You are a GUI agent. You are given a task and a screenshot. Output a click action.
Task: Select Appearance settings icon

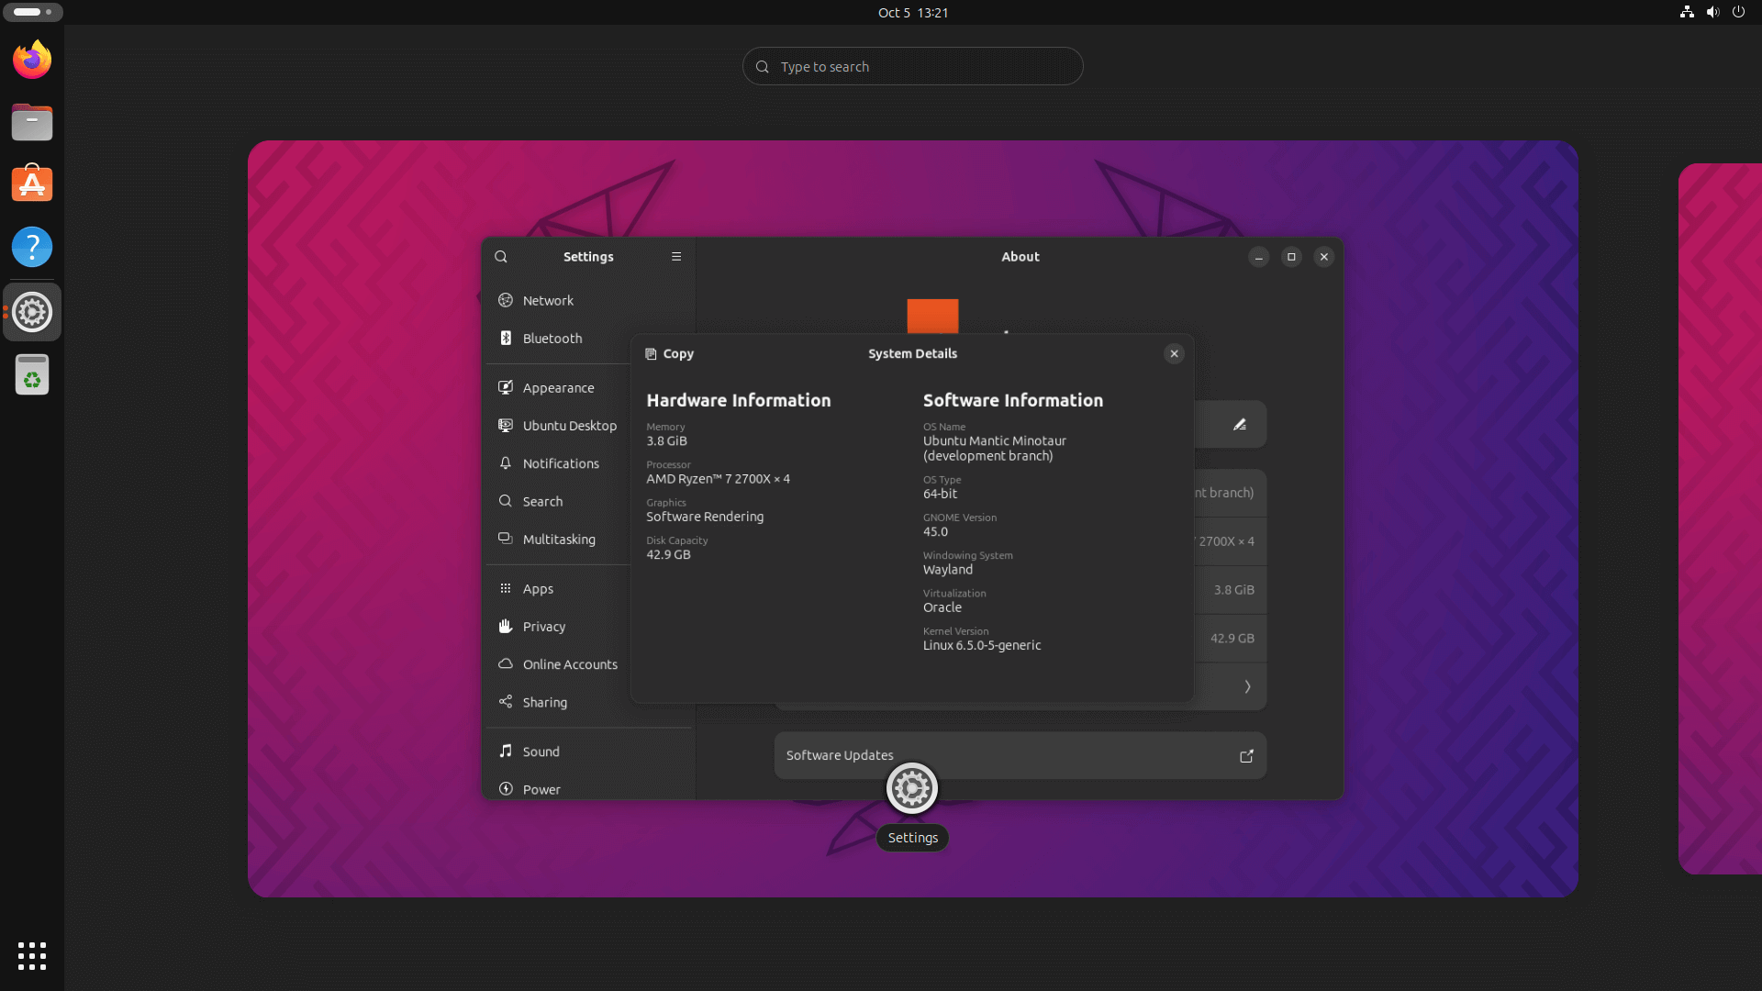[506, 387]
